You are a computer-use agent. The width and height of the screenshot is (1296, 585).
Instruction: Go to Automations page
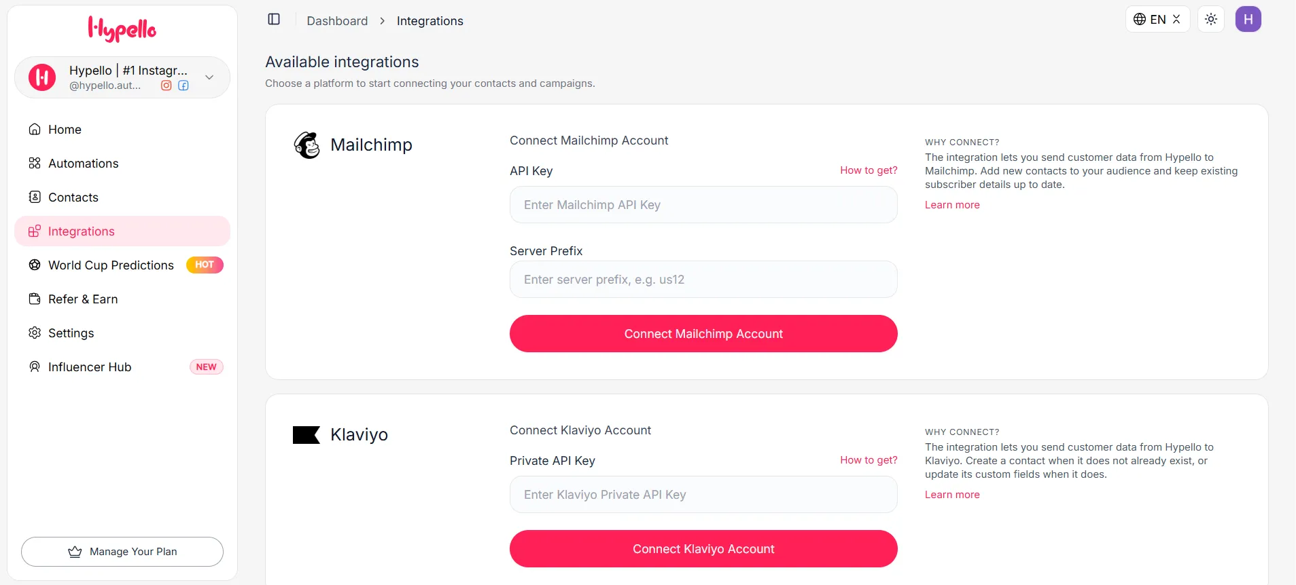click(x=122, y=163)
